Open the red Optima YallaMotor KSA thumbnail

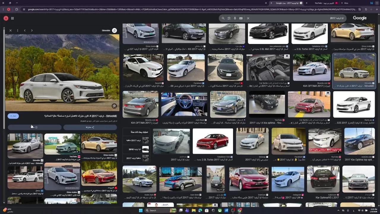[213, 141]
